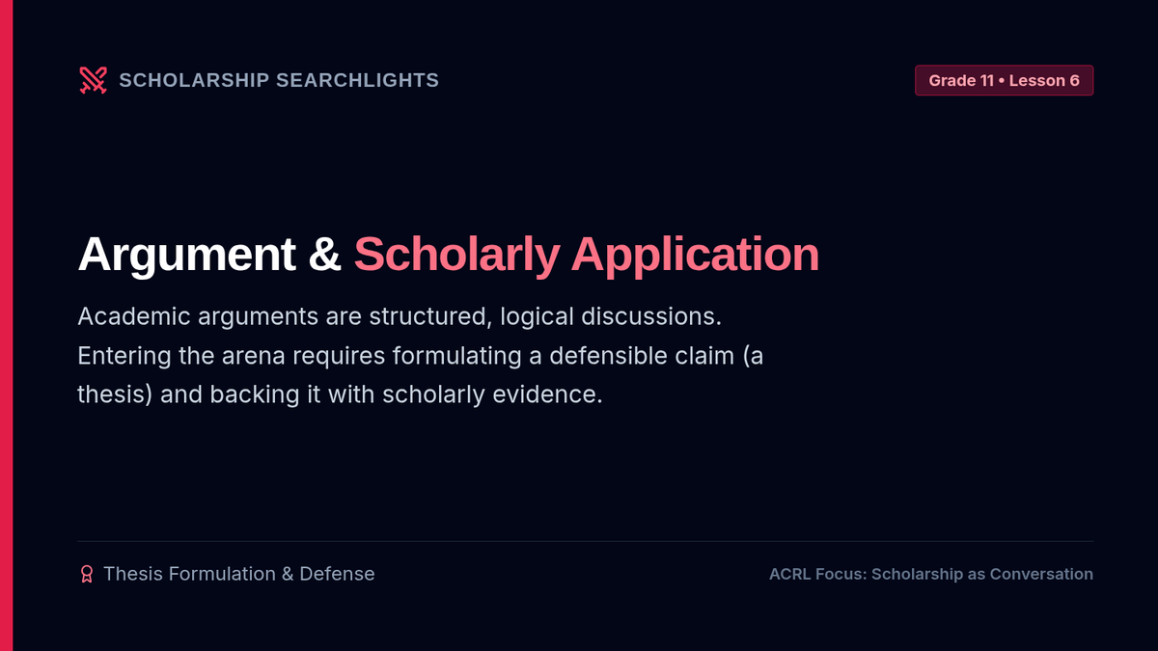
Task: Select the SEARCHLIGHTS word in the header
Action: (357, 80)
